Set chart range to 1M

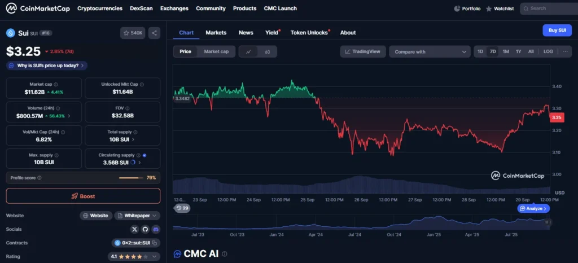point(506,51)
